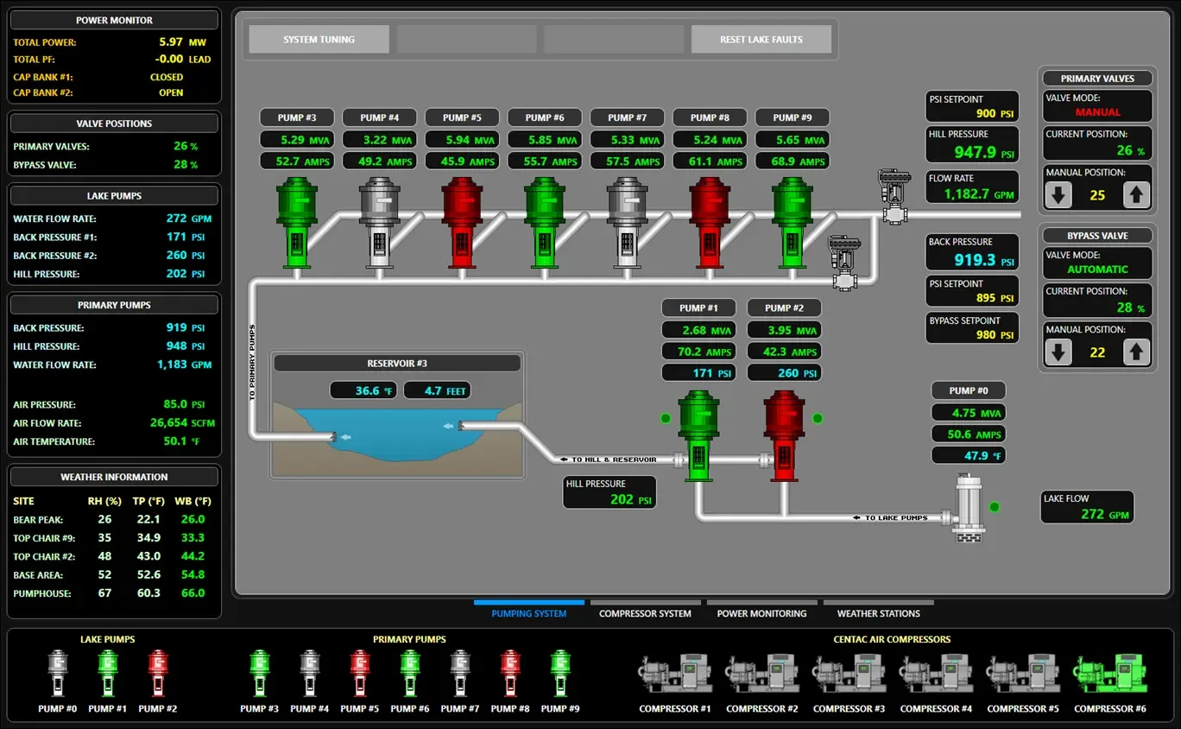Click the primary valve actuator graphic on the pipeline
Image resolution: width=1181 pixels, height=729 pixels.
pyautogui.click(x=894, y=197)
